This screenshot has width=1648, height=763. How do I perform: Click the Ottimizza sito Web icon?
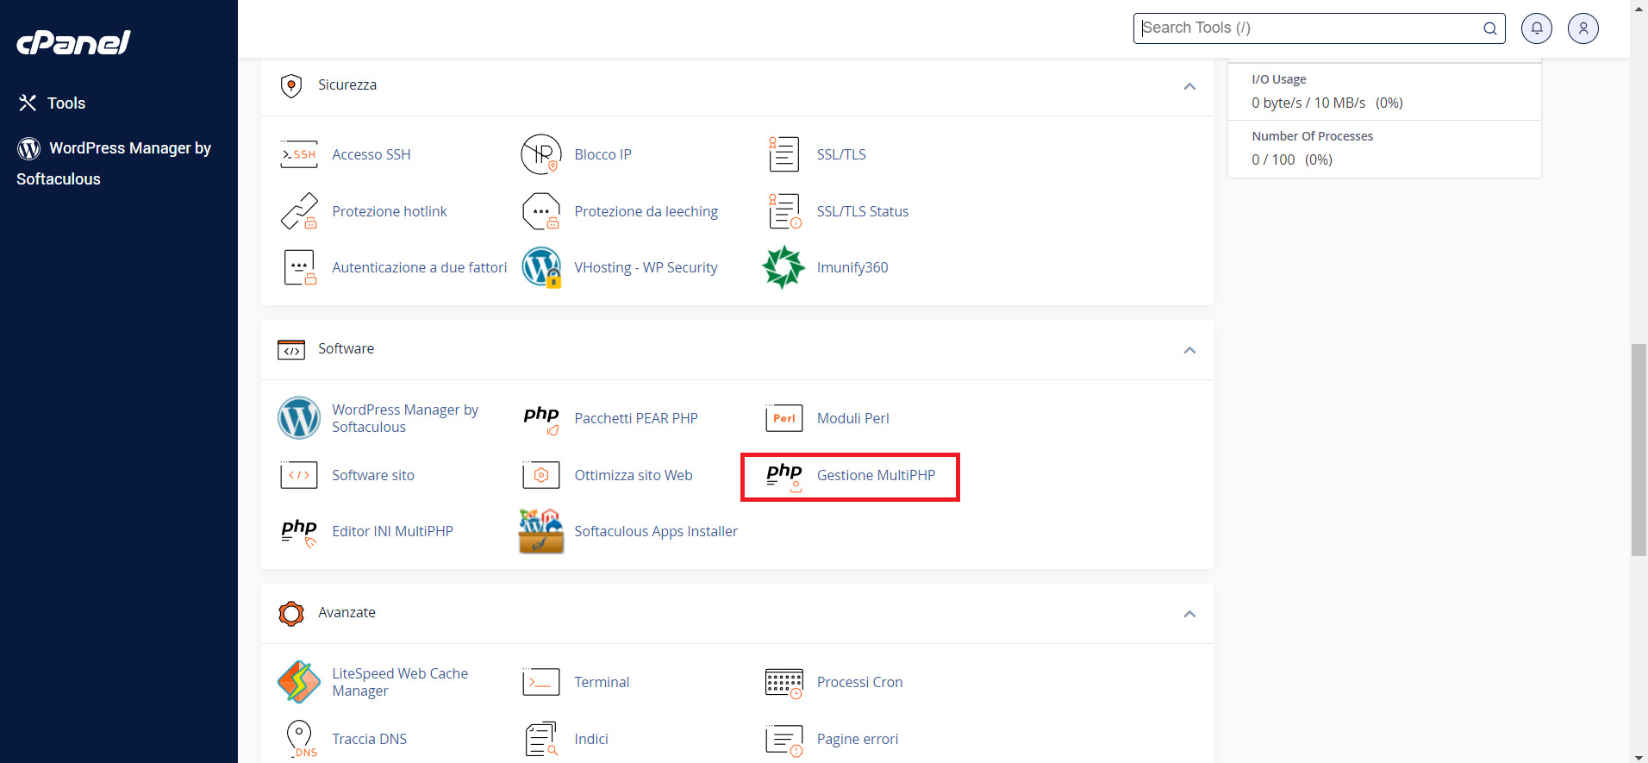point(541,475)
